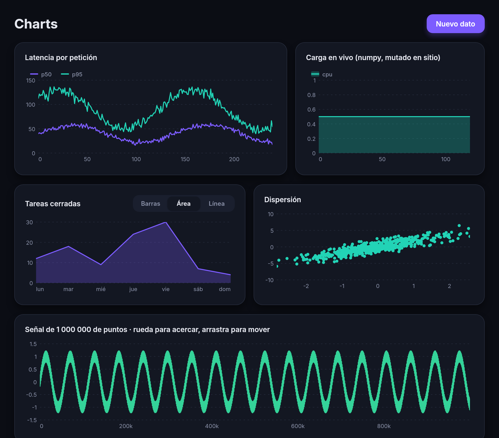The height and width of the screenshot is (438, 499).
Task: Click the Carga en vivo chart title
Action: click(373, 58)
